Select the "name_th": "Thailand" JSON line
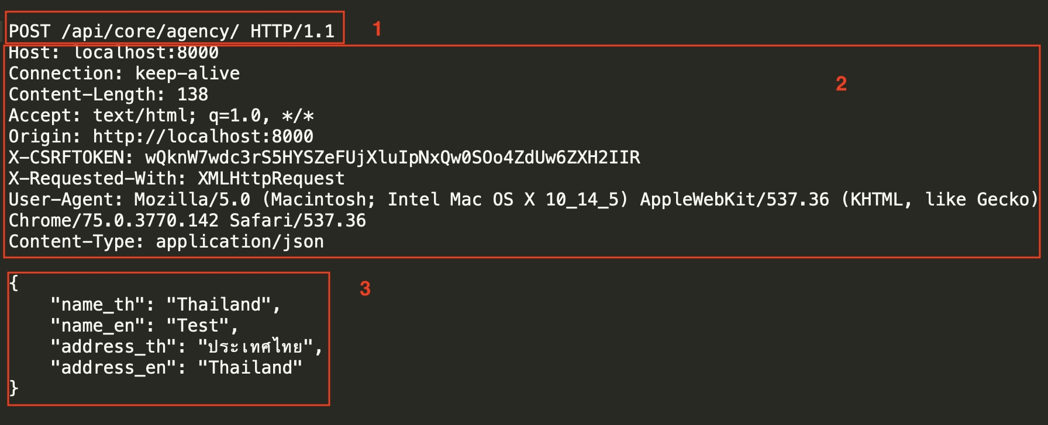Screen dimensions: 1048x425 click(165, 305)
